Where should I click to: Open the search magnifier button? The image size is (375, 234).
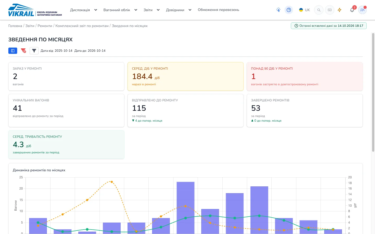(x=319, y=10)
